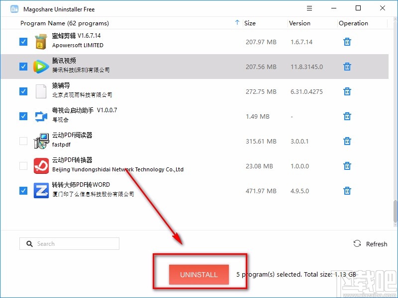
Task: Check the 云动PDF转换器 checkbox
Action: [x=23, y=166]
